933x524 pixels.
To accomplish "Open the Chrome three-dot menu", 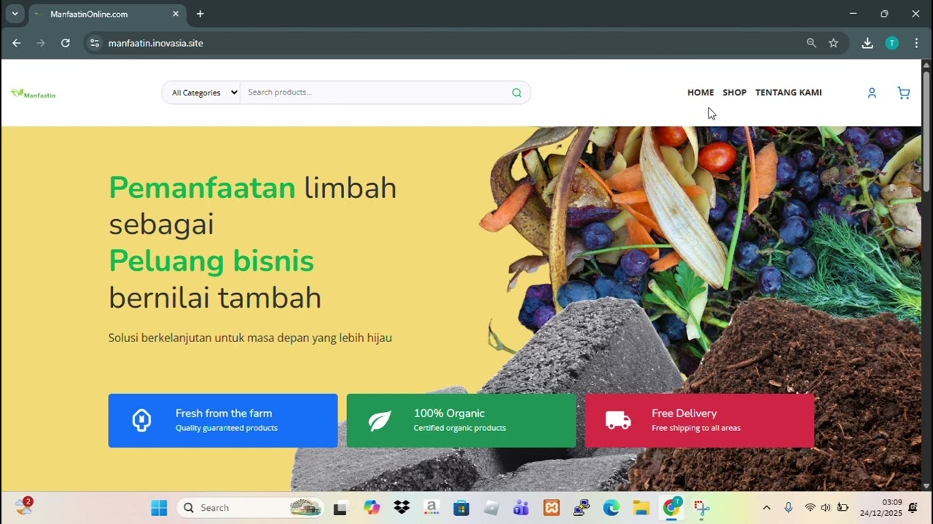I will [x=916, y=43].
